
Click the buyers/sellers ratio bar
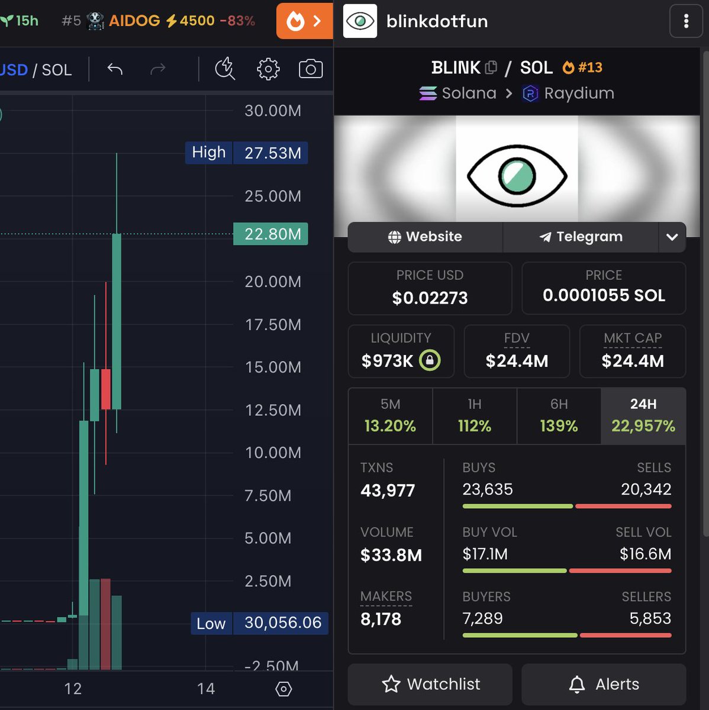[567, 635]
